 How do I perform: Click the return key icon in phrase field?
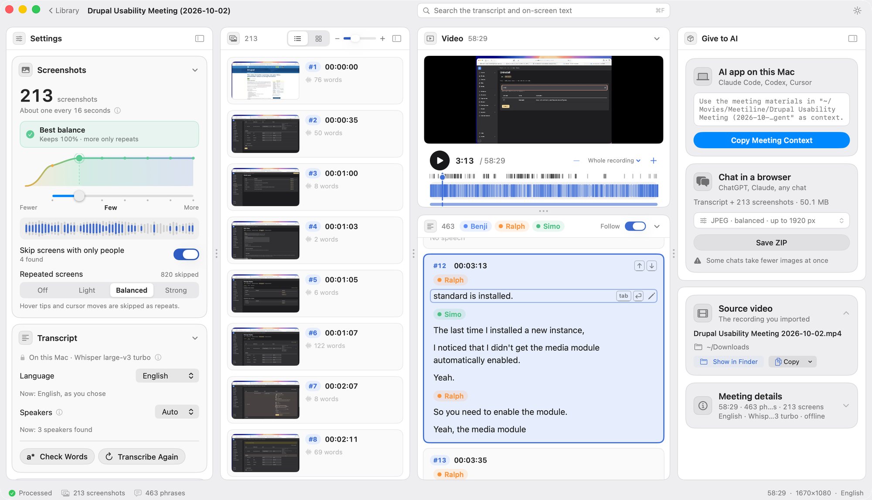tap(638, 296)
